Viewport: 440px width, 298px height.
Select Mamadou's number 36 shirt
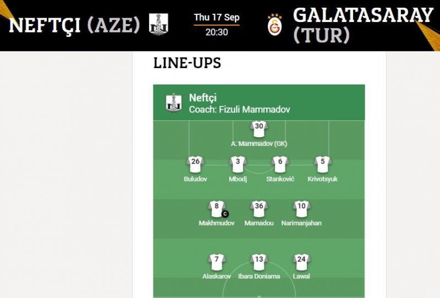(259, 208)
